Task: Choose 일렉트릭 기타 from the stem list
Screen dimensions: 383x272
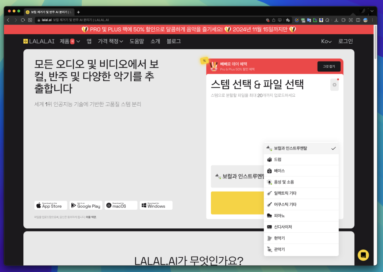Action: (x=301, y=193)
